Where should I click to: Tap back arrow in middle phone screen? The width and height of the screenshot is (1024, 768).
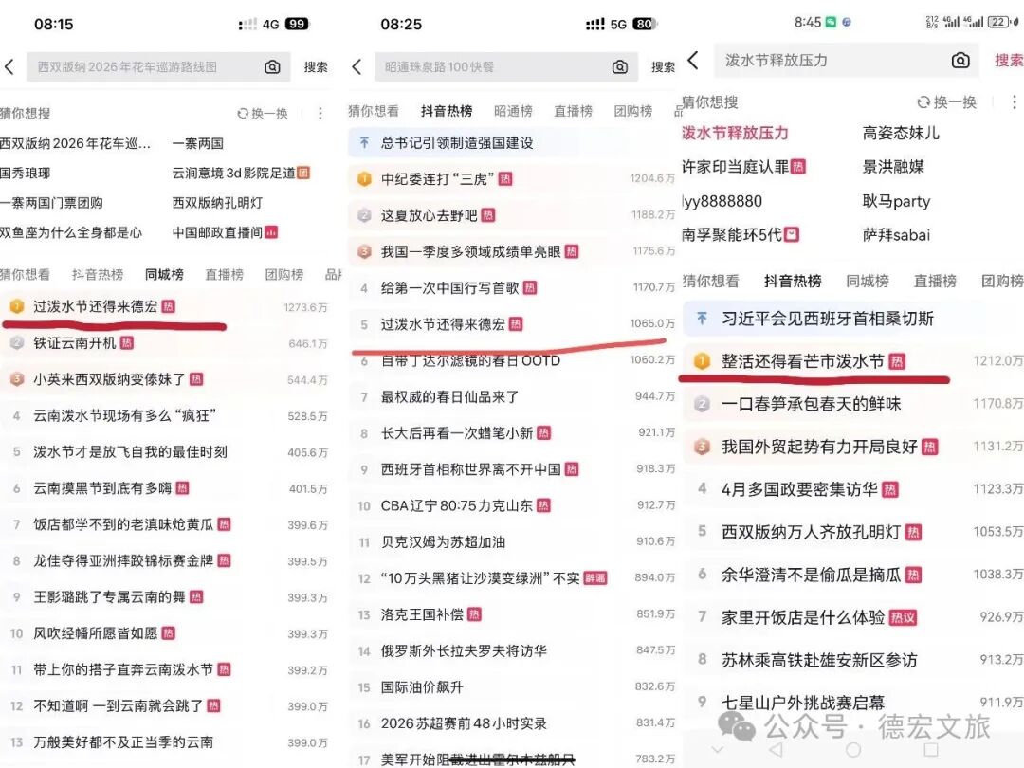(357, 66)
